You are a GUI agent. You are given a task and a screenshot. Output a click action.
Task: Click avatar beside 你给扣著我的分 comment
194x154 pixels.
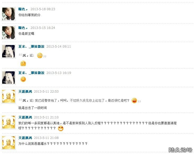point(8,14)
